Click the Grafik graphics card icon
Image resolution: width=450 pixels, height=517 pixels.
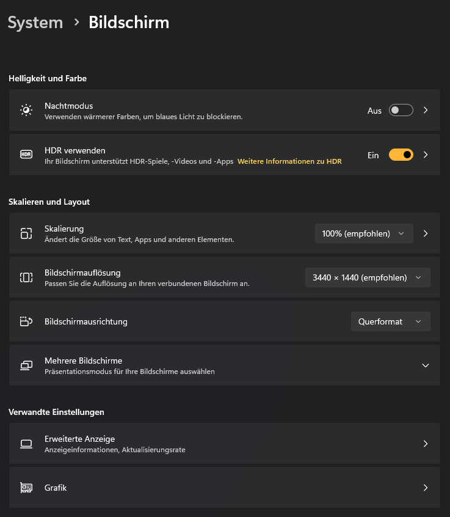pyautogui.click(x=26, y=488)
